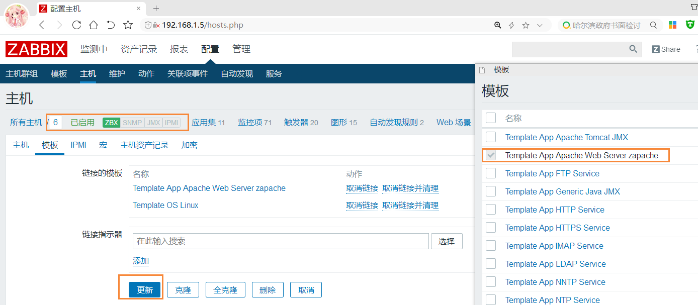The height and width of the screenshot is (305, 698).
Task: Expand the address bar dropdown chevron
Action: pos(540,25)
